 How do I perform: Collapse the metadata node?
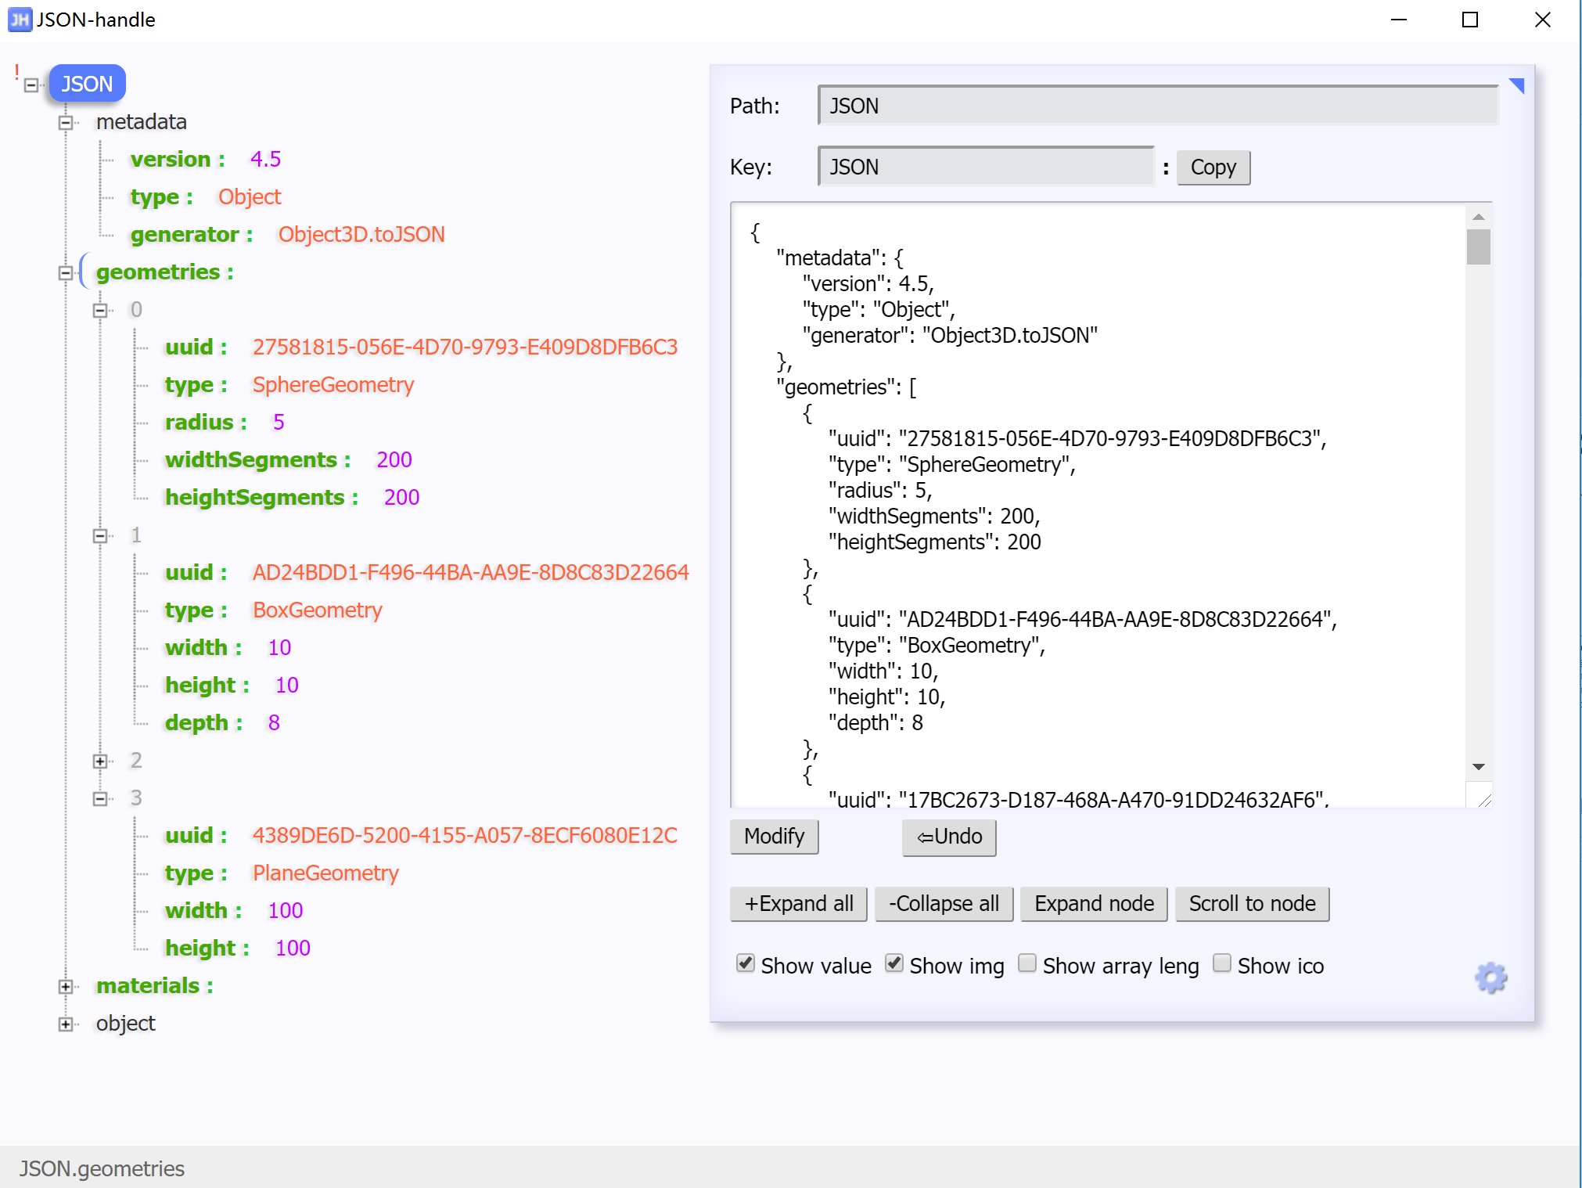click(x=66, y=122)
